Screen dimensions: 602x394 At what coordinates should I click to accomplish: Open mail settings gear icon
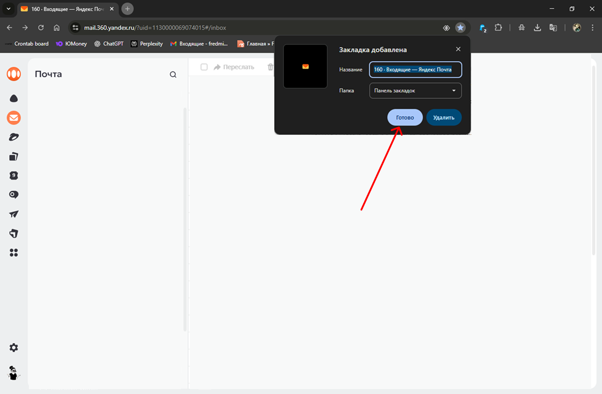click(x=14, y=348)
